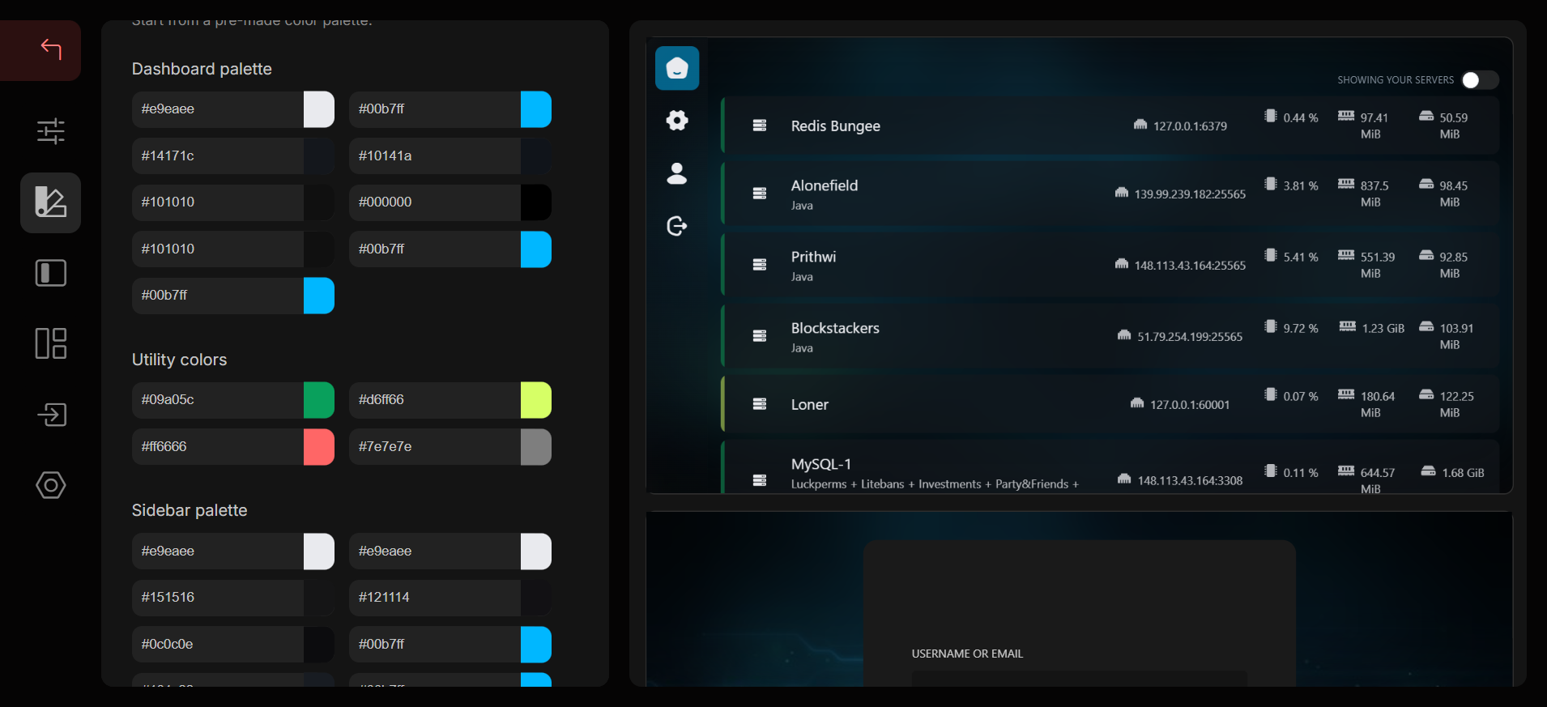Click the 127.0.0.1:60001 address text
Viewport: 1547px width, 707px height.
click(x=1190, y=405)
